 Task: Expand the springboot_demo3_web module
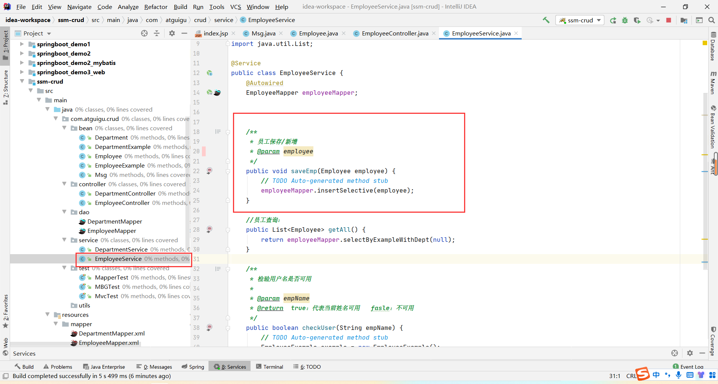click(22, 72)
